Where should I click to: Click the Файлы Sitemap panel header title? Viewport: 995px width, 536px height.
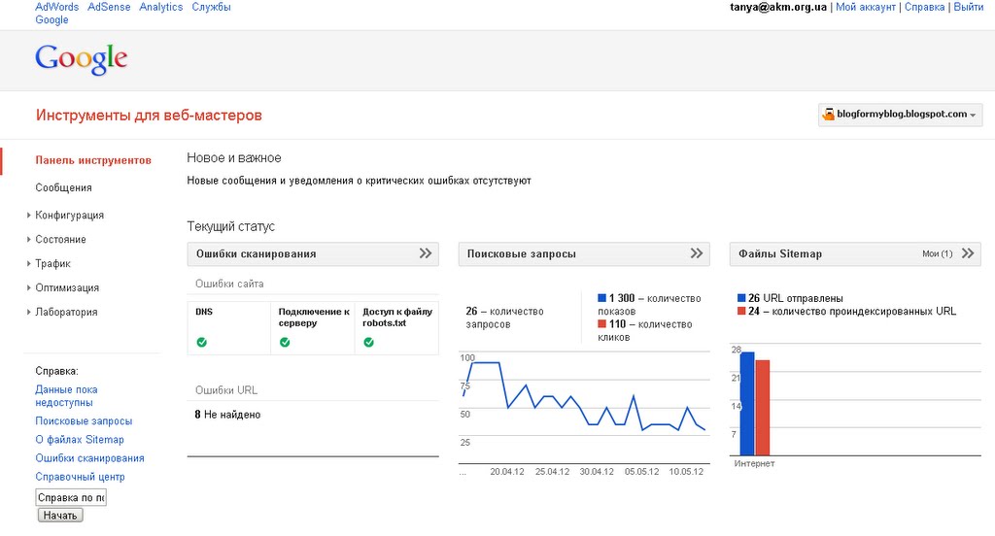pos(780,253)
